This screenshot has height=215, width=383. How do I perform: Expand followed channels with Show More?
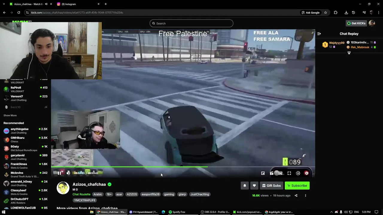[10, 116]
